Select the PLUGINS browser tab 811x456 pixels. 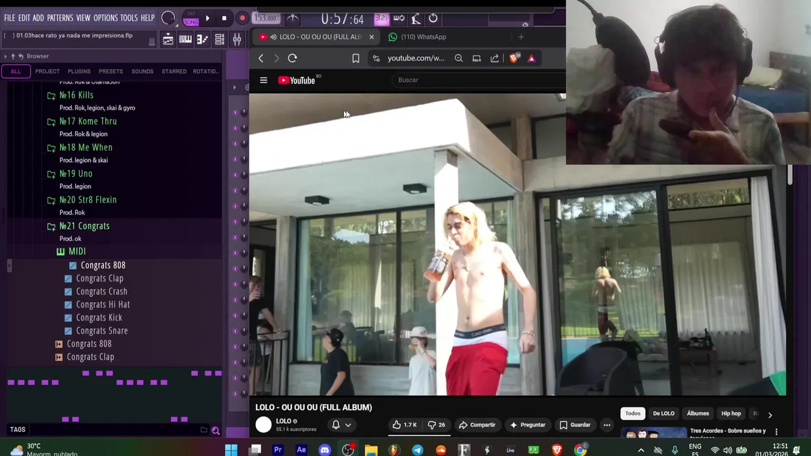(x=79, y=72)
